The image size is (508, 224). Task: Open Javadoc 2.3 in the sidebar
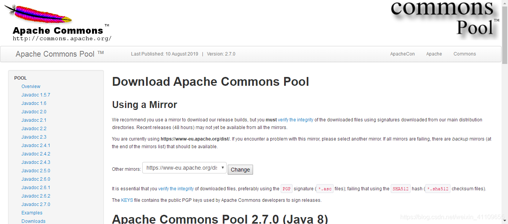point(34,137)
